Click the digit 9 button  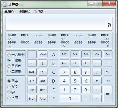click(x=86, y=72)
